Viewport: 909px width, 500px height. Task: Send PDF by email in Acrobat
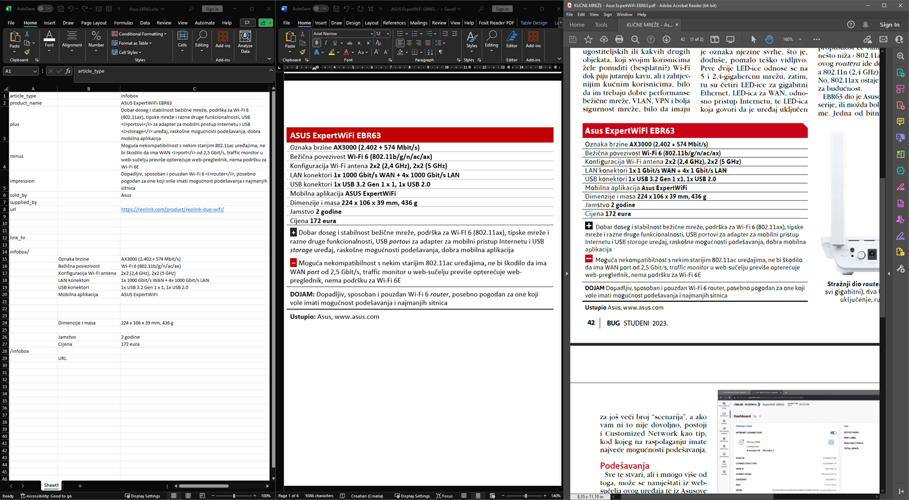tap(883, 39)
